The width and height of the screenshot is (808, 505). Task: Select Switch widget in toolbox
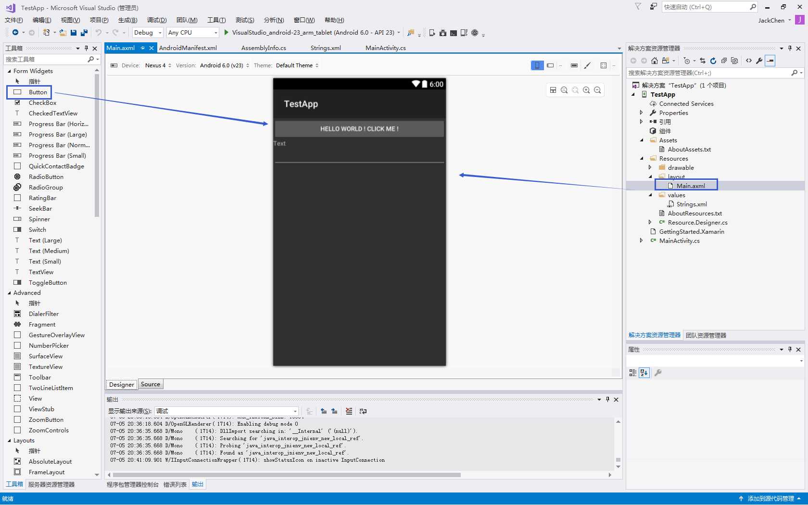click(37, 230)
